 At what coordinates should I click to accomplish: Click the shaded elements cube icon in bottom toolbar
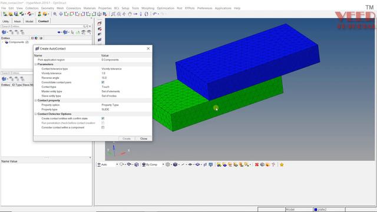(x=176, y=164)
